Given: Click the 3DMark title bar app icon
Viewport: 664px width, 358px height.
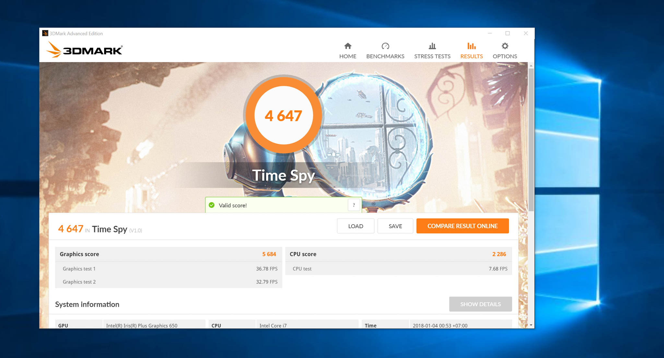Looking at the screenshot, I should click(x=45, y=33).
